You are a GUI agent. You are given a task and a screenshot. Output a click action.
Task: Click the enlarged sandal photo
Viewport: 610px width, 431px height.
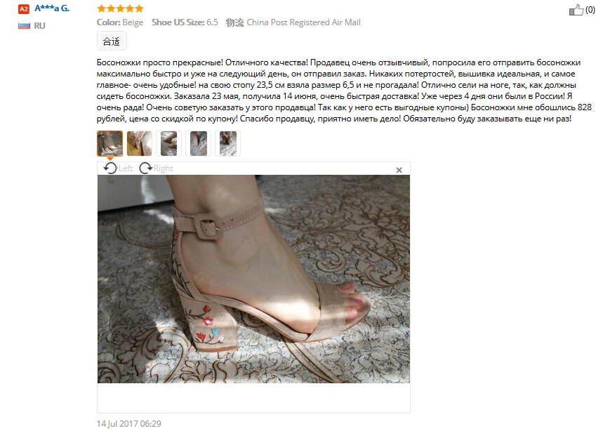pos(253,279)
